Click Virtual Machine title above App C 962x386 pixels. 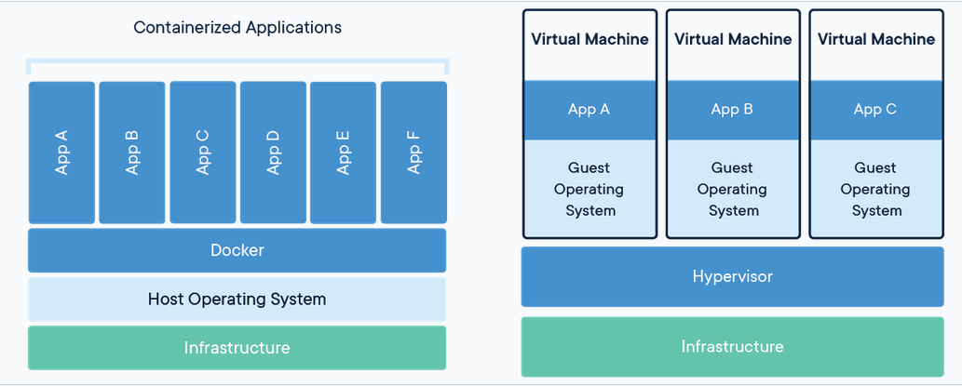coord(876,39)
